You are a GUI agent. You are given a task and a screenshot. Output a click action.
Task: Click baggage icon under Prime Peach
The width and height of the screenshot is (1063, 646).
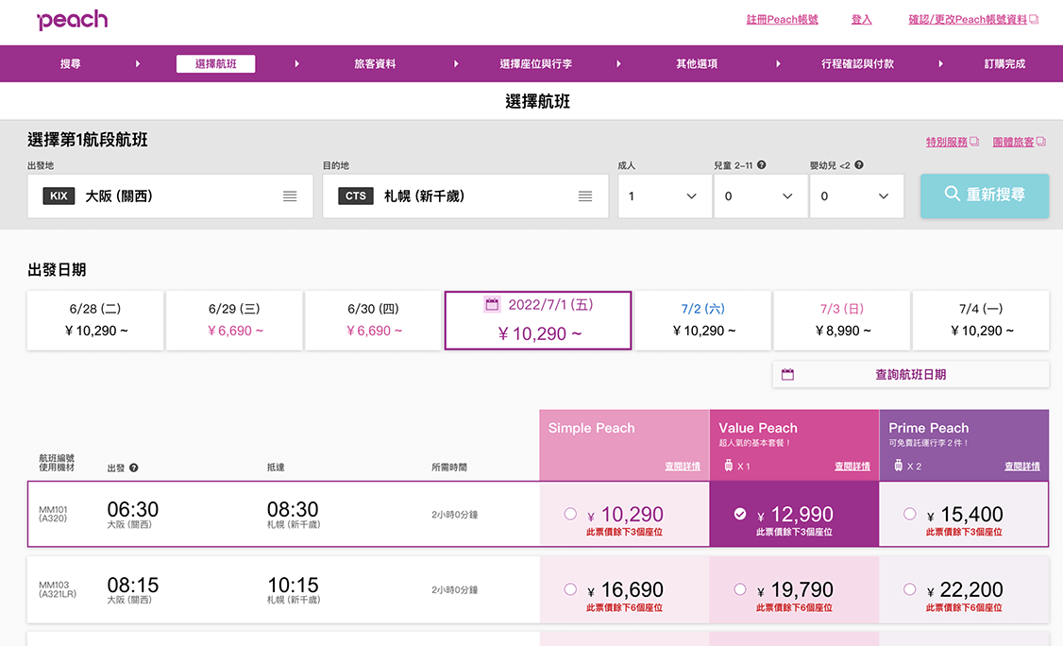[x=898, y=466]
